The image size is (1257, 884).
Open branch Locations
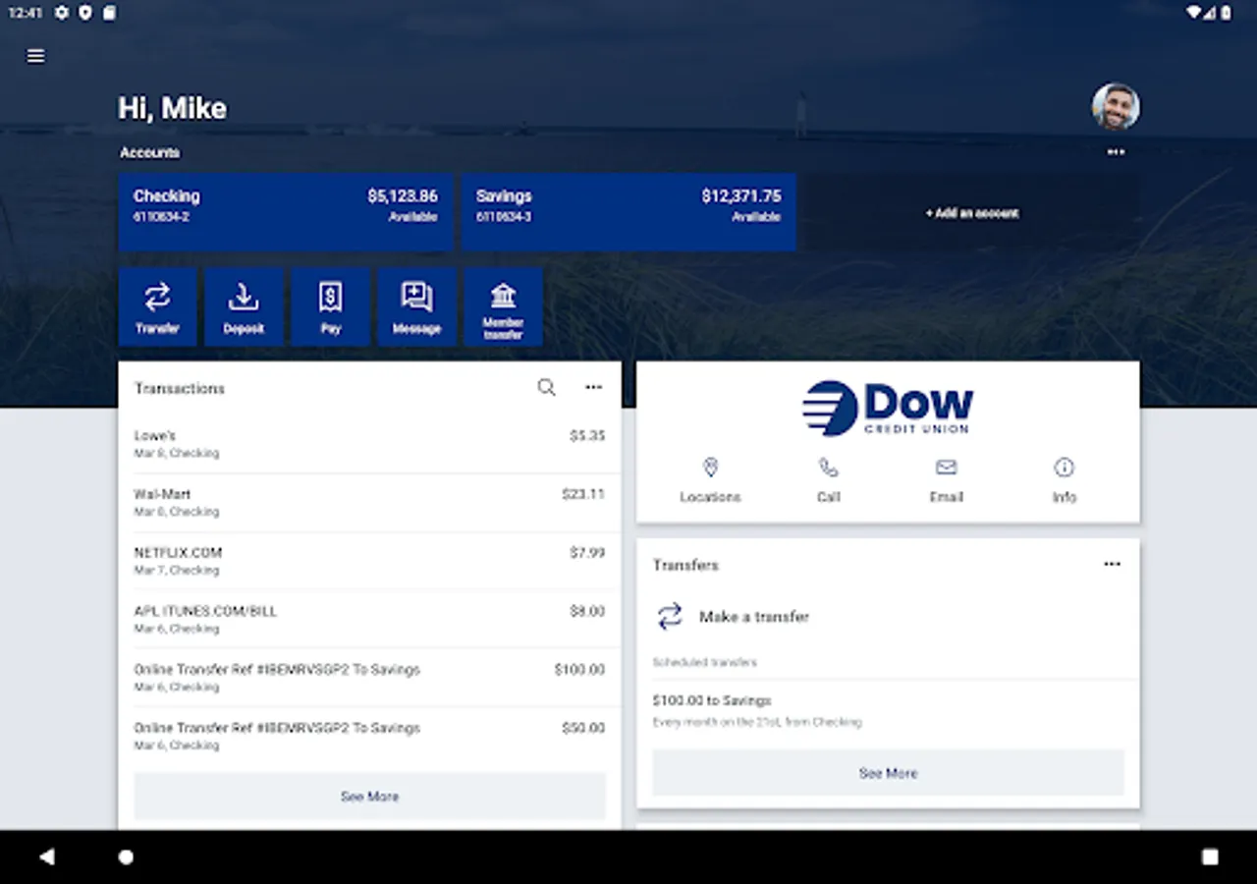point(711,480)
